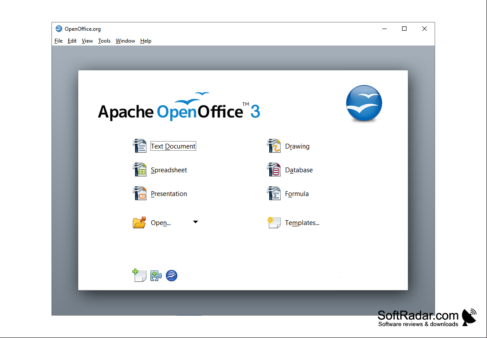Image resolution: width=487 pixels, height=338 pixels.
Task: Click the Text Document icon
Action: point(139,146)
